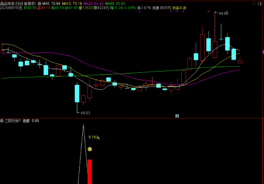Screen dimensions: 264x184
Task: Click the 地面兵装 sector link
Action: coord(179,8)
